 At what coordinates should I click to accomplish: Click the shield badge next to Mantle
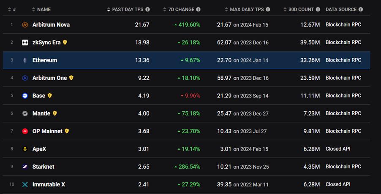[54, 113]
